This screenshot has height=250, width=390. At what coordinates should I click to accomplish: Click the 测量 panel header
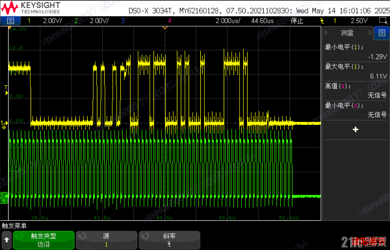click(347, 33)
